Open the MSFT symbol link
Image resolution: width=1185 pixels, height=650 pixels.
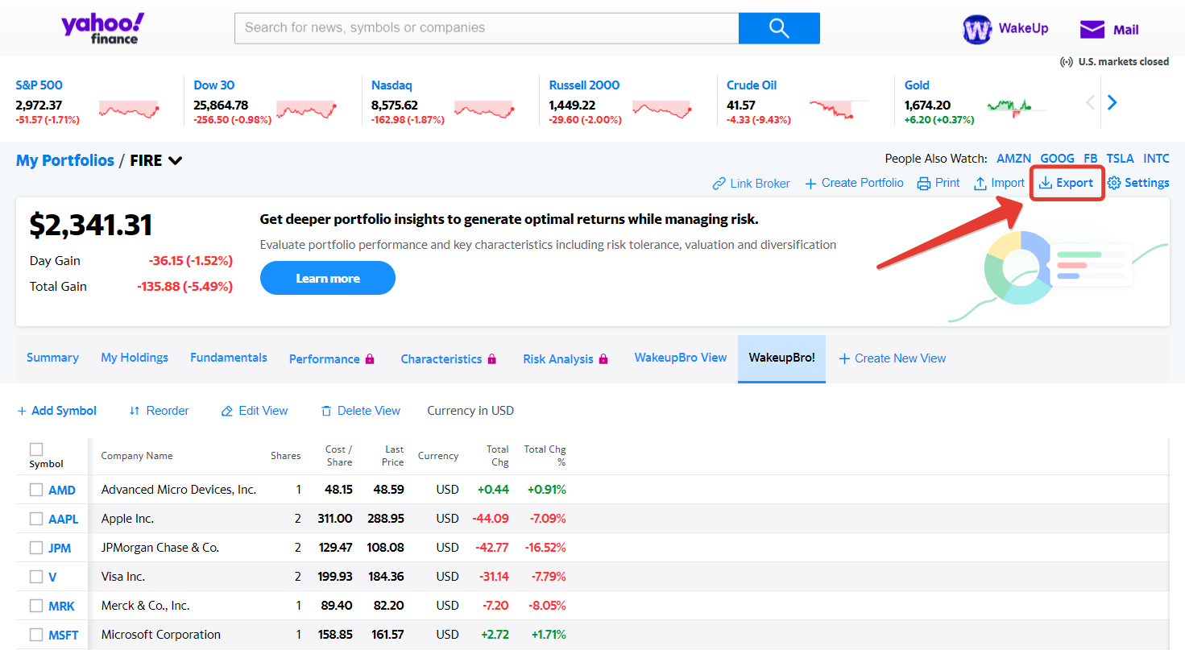coord(64,635)
